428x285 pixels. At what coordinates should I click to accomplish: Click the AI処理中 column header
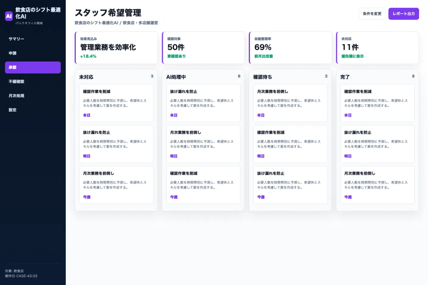176,77
